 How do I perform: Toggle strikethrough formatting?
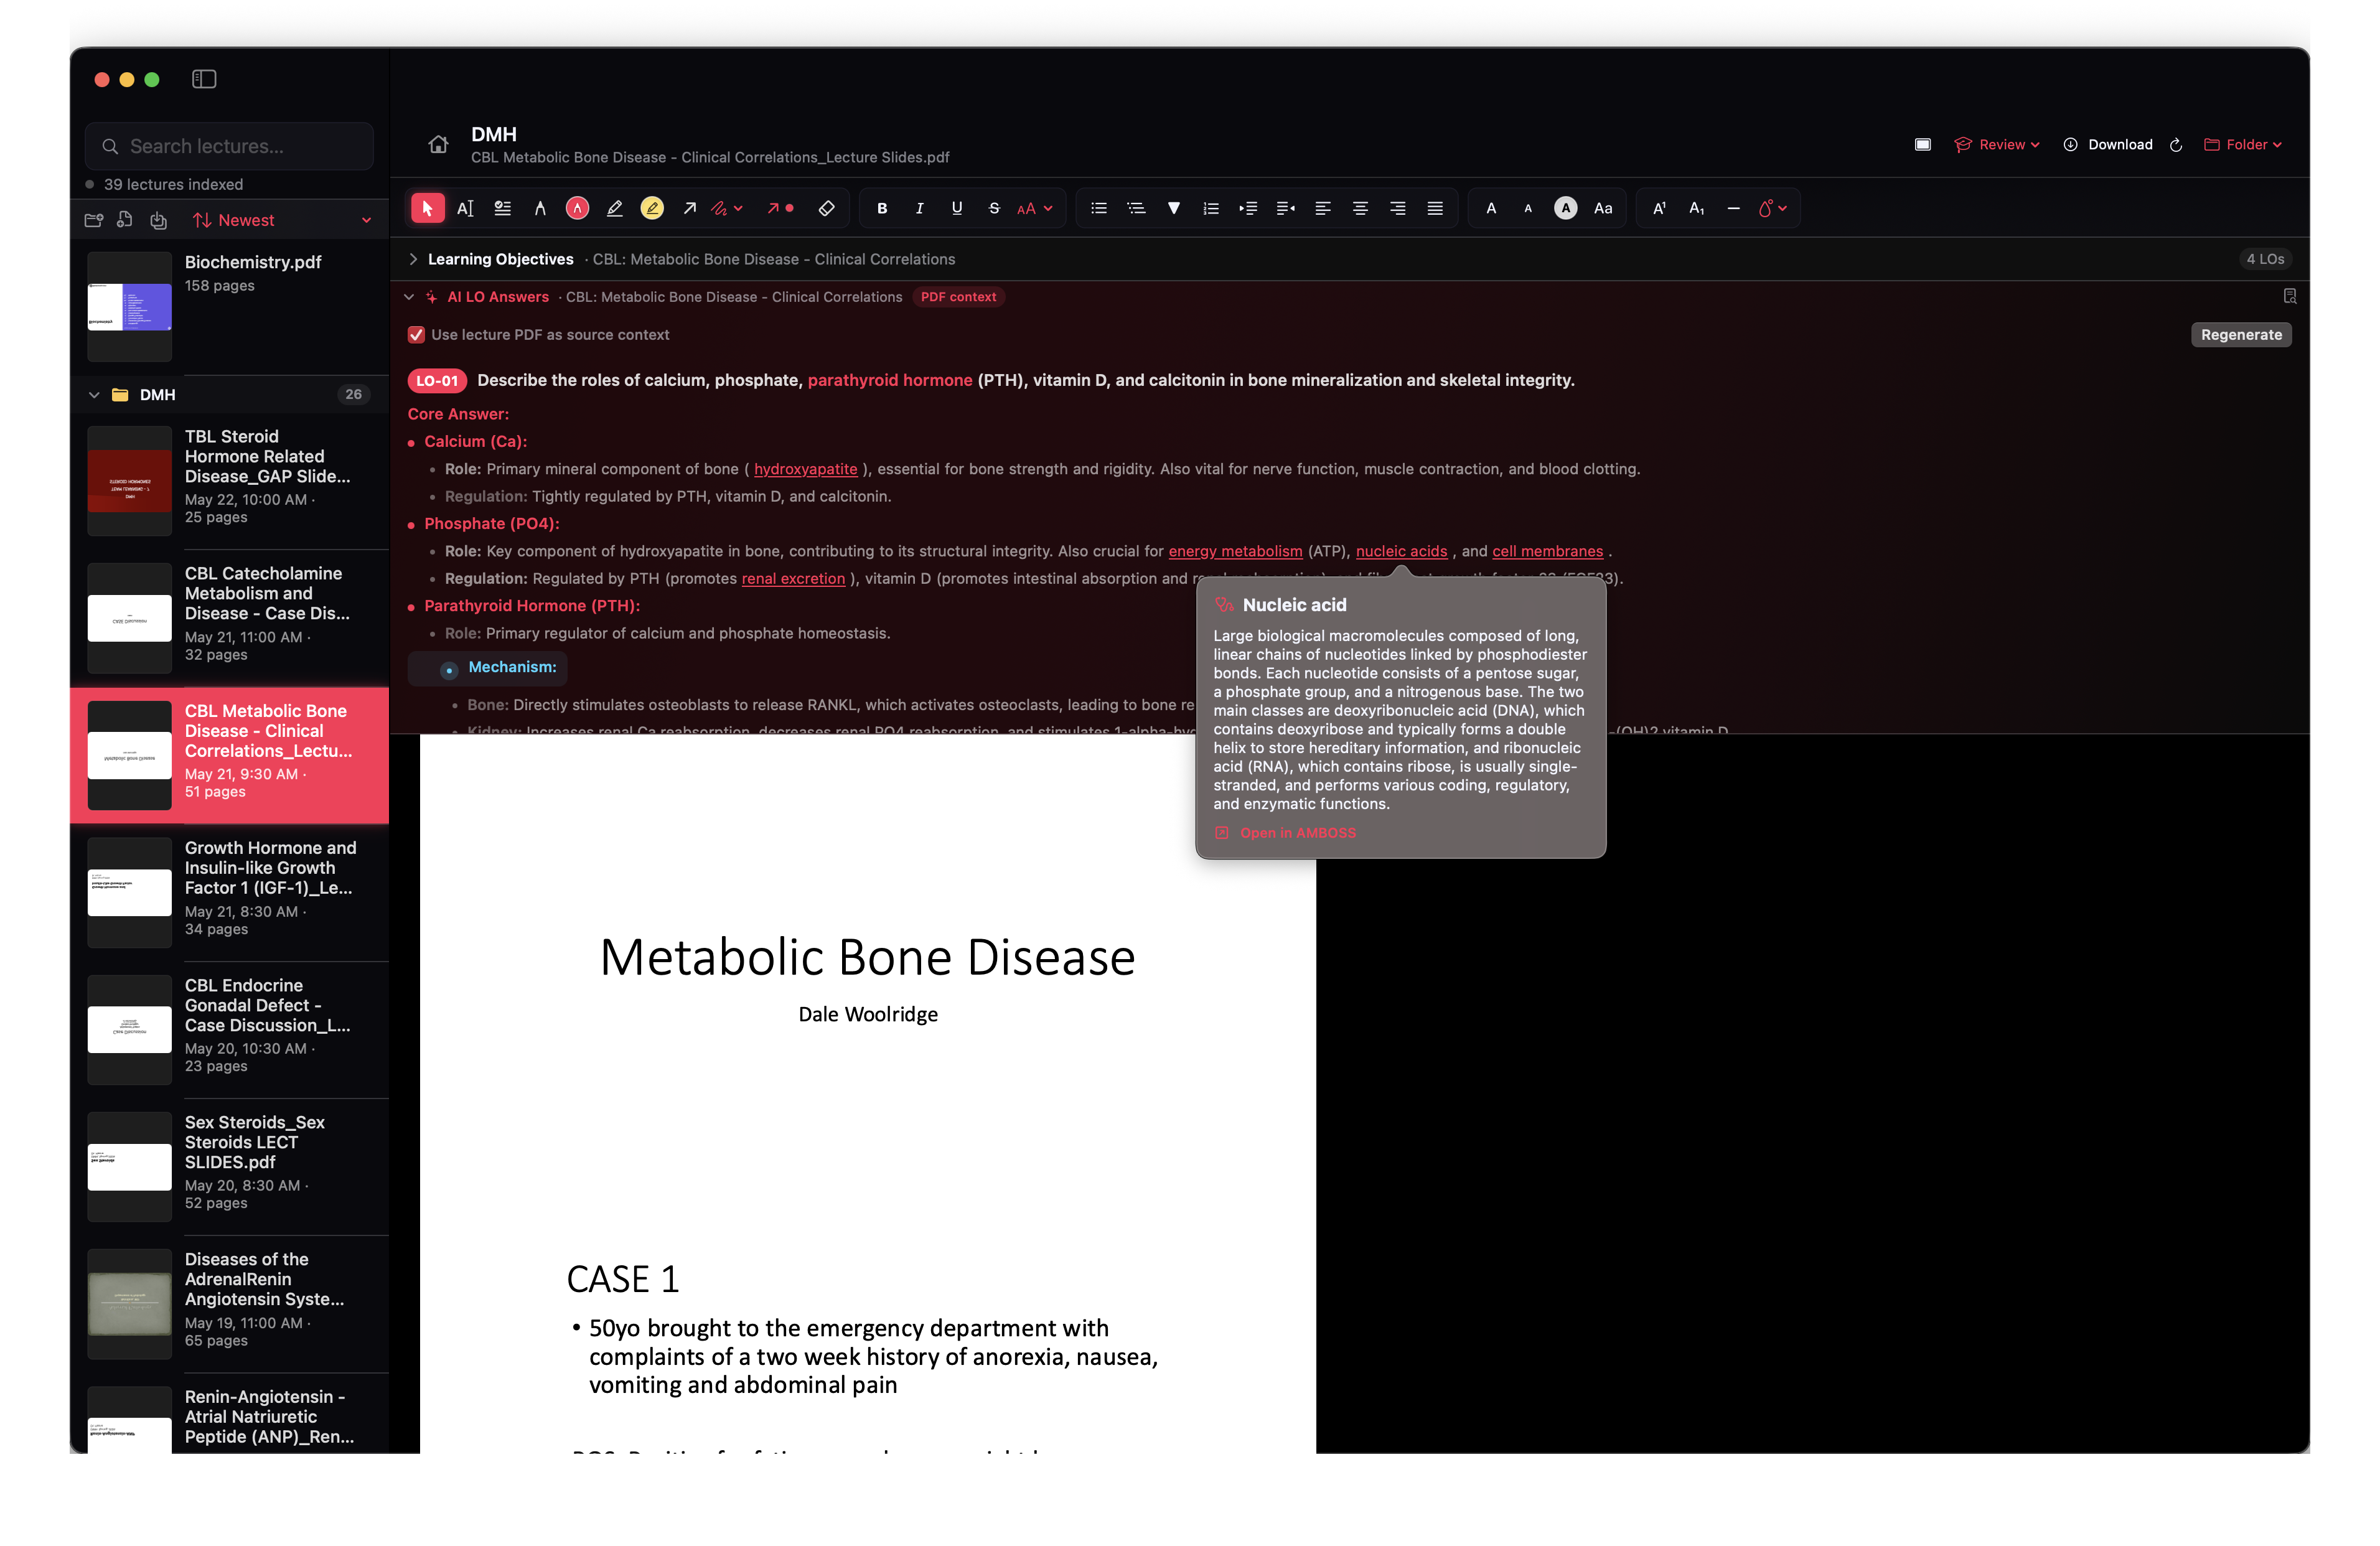[994, 208]
